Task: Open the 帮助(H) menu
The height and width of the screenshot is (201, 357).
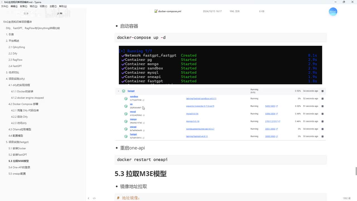Action: coord(63,6)
